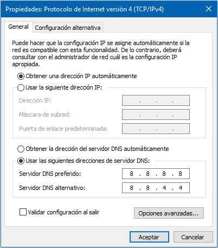Close the TCP/IPv4 properties dialog
Screen dimensions: 218x248
[x=209, y=9]
